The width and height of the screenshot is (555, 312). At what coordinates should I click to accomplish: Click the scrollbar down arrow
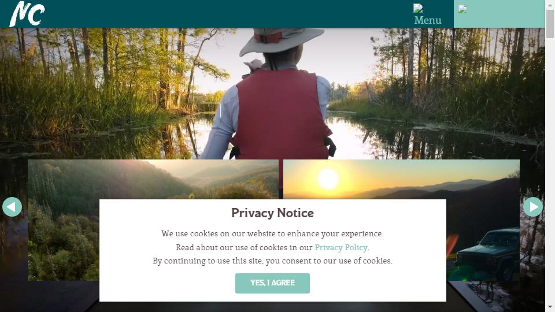pyautogui.click(x=550, y=307)
